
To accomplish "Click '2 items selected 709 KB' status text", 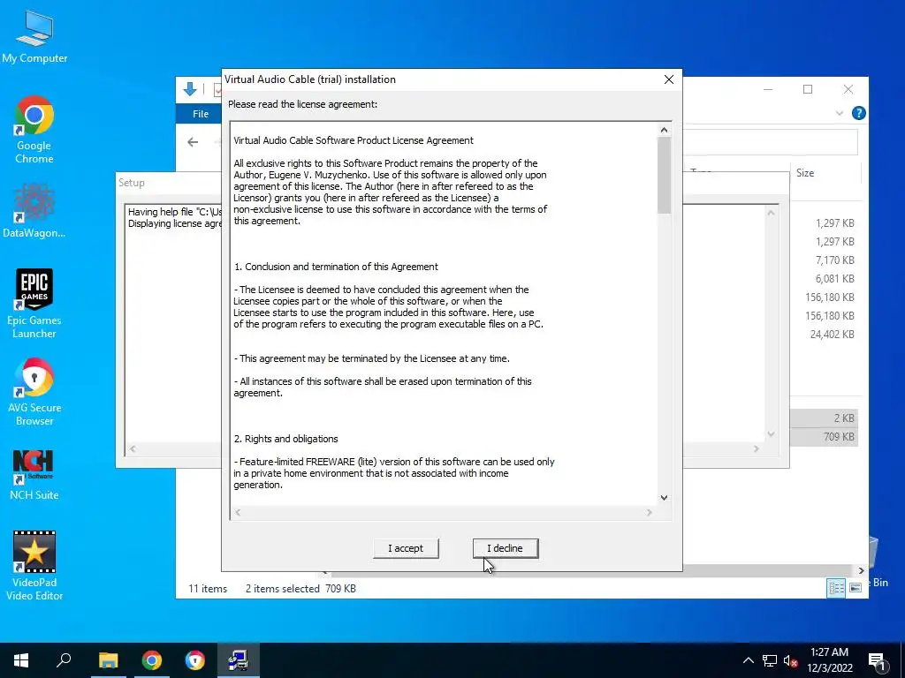I will coord(300,589).
